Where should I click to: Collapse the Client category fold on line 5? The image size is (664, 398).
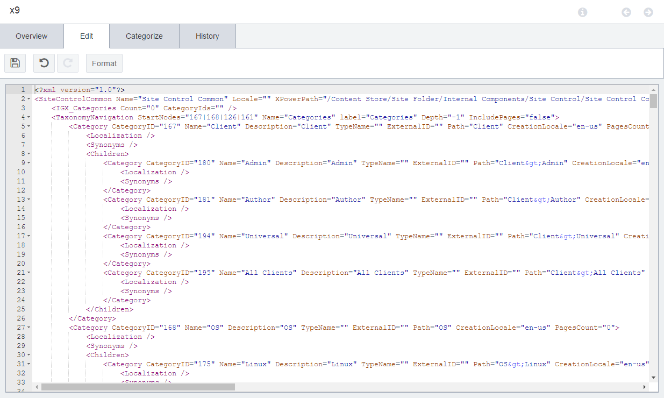pos(28,126)
